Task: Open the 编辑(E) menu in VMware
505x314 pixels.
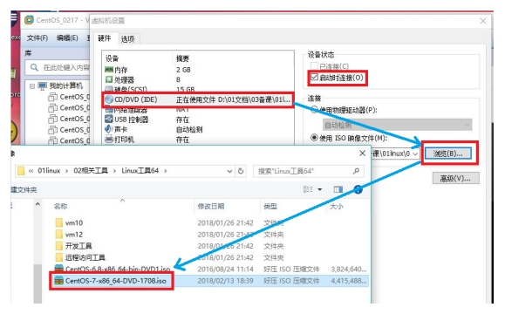Action: coord(67,38)
